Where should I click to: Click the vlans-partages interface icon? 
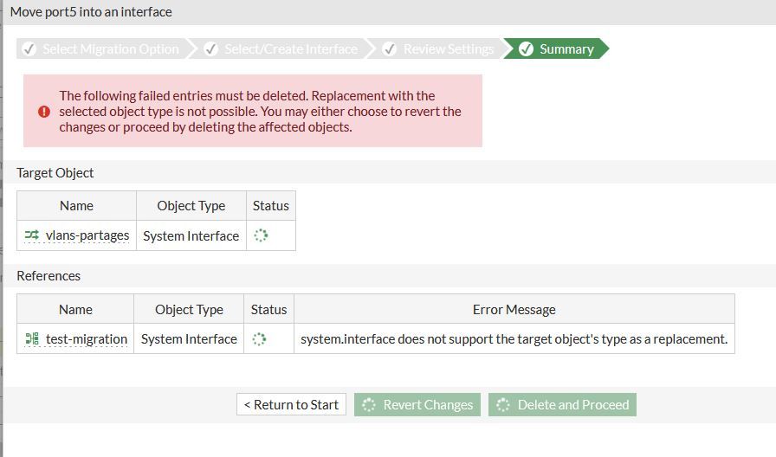click(x=32, y=235)
